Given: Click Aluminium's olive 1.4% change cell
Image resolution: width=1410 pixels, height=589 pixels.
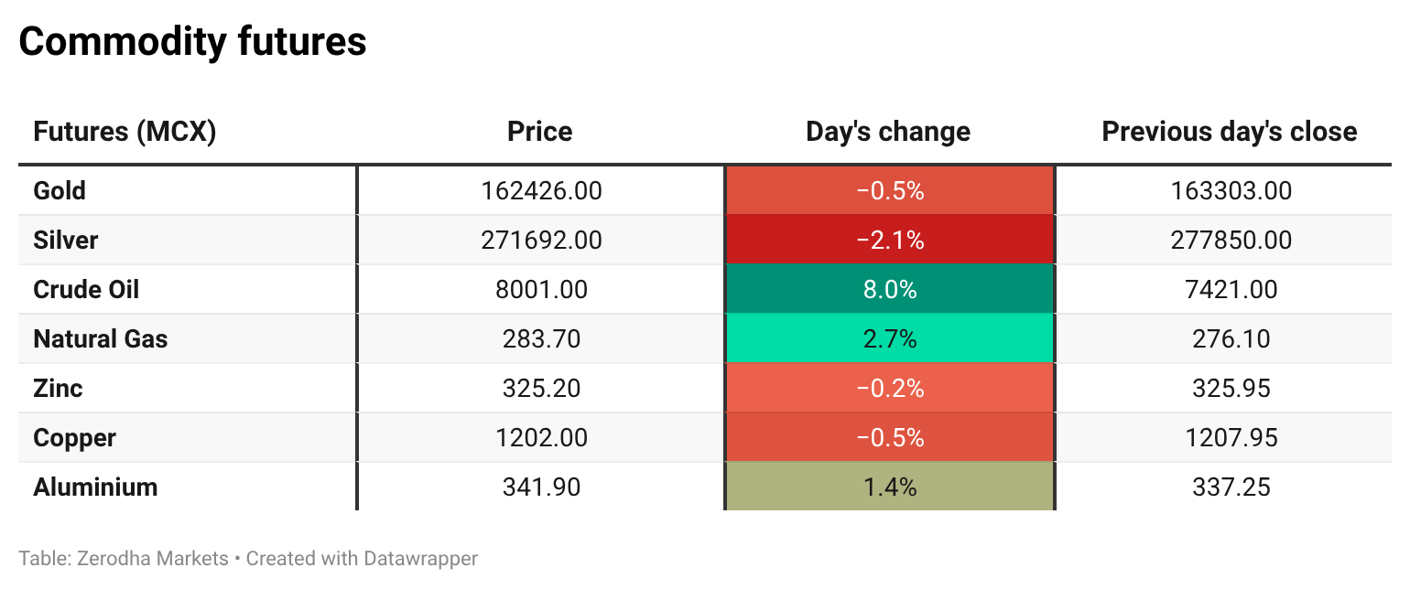Looking at the screenshot, I should (890, 487).
